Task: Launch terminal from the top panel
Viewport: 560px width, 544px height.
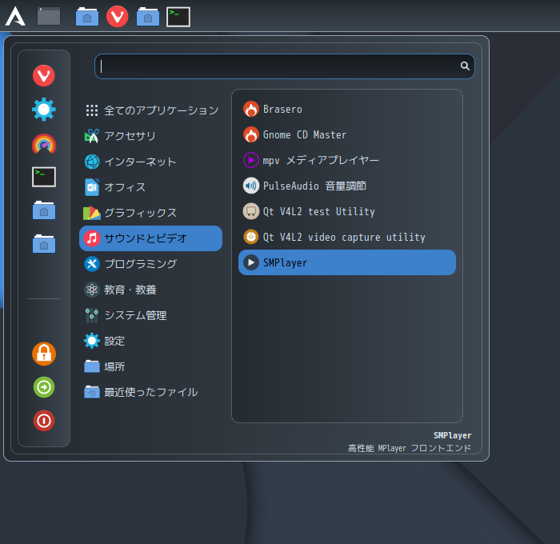Action: (178, 17)
